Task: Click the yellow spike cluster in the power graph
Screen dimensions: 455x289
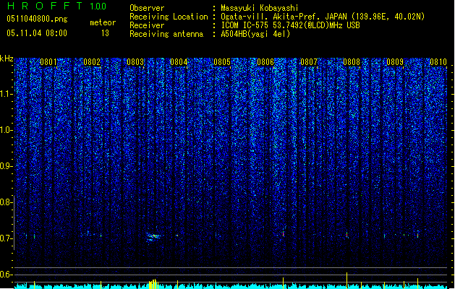Action: tap(153, 284)
